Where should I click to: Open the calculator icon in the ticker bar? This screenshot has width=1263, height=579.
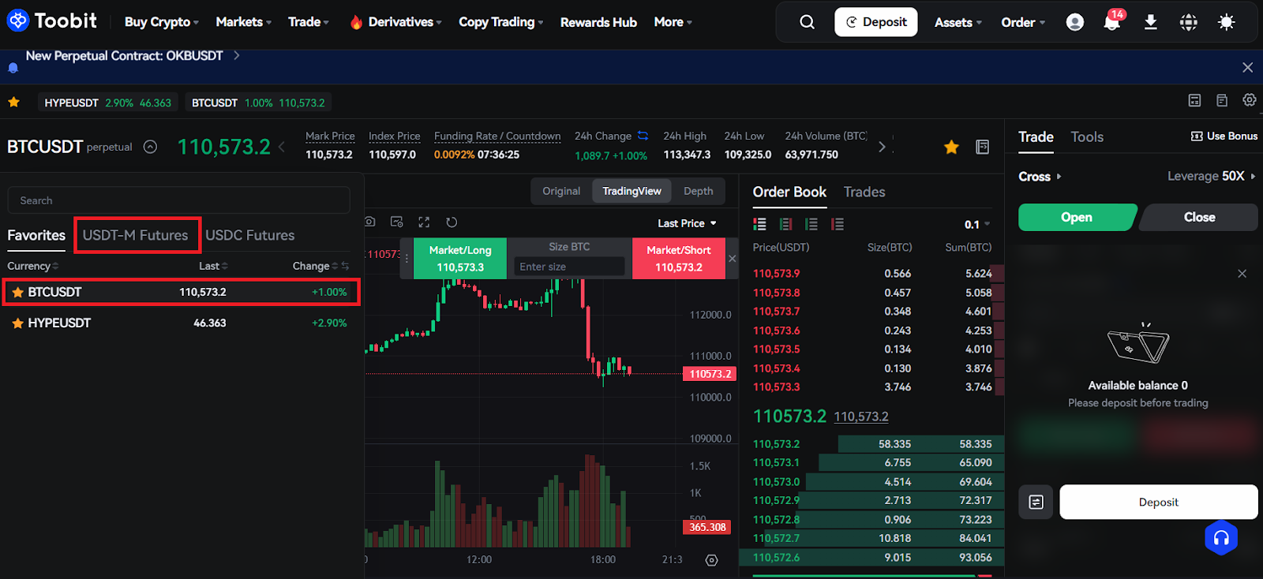(x=1194, y=100)
